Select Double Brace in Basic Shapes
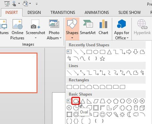The image size is (152, 124). point(76,121)
